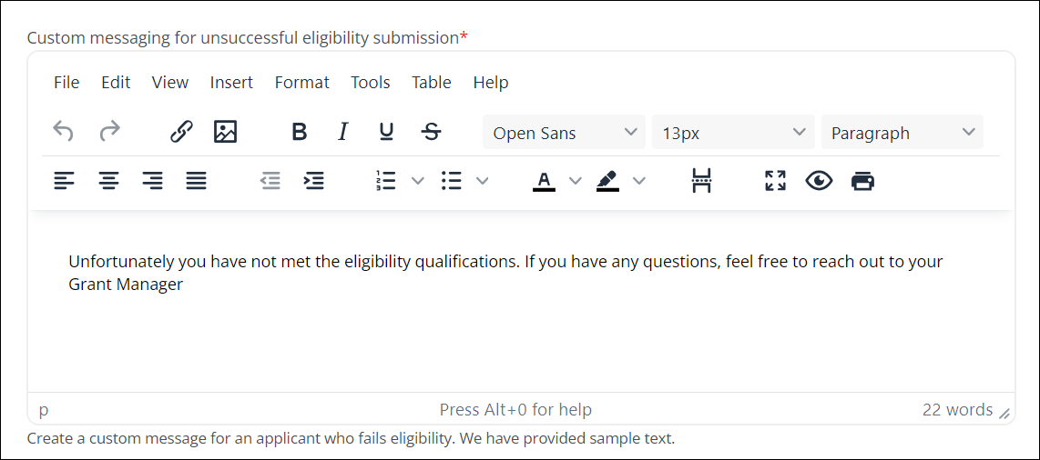Viewport: 1040px width, 460px height.
Task: Open the Table menu
Action: tap(432, 83)
